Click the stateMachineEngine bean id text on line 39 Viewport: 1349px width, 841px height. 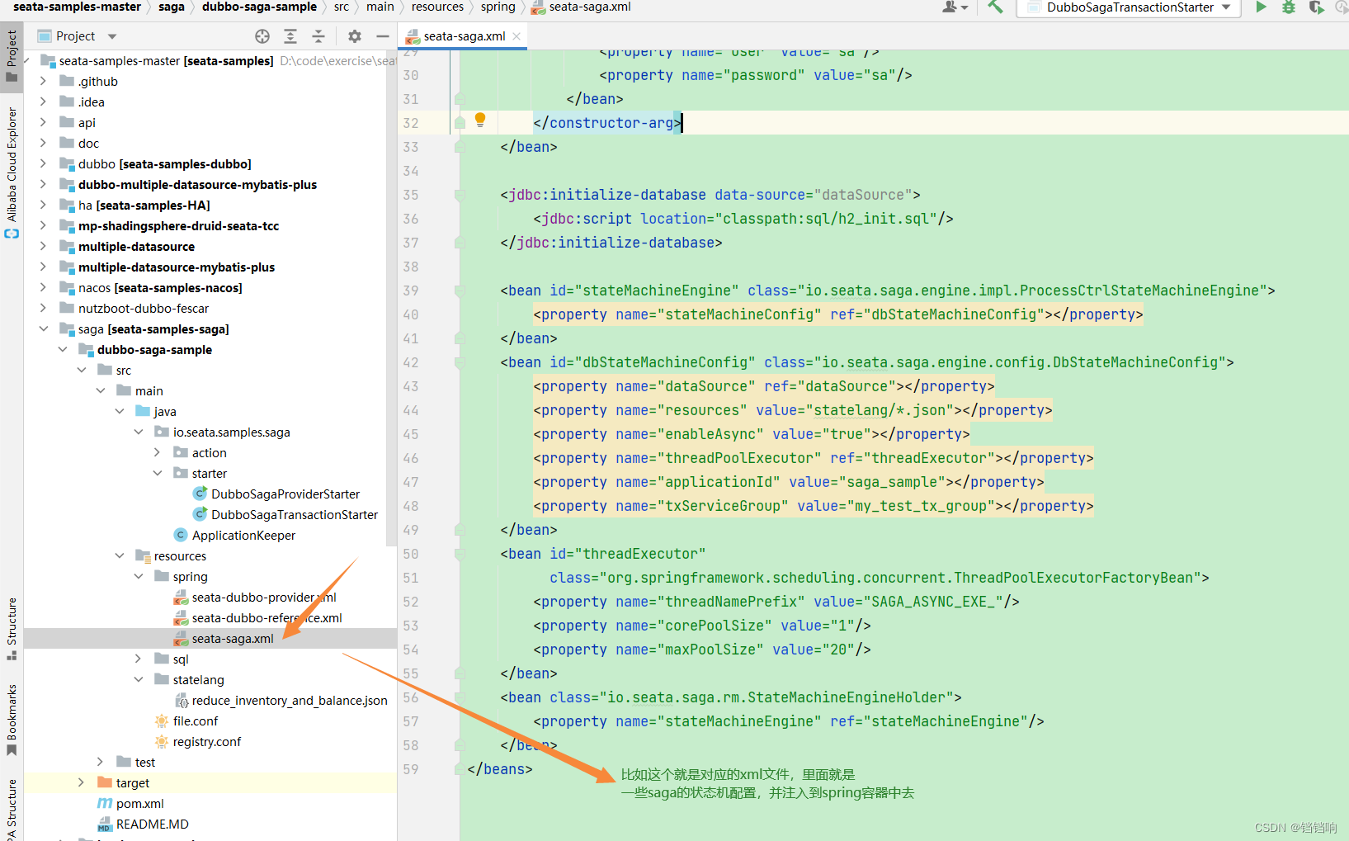click(657, 291)
